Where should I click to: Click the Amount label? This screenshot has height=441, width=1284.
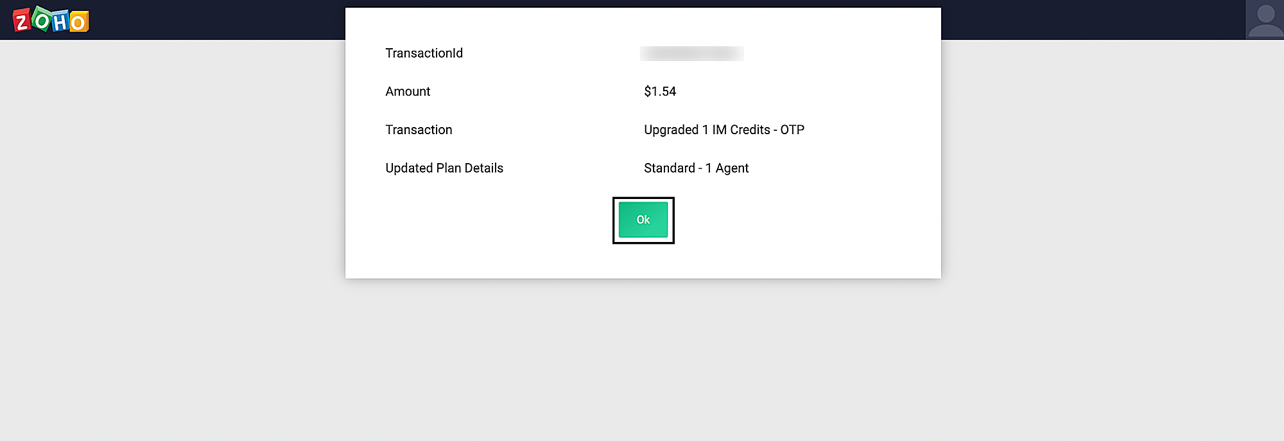point(408,92)
